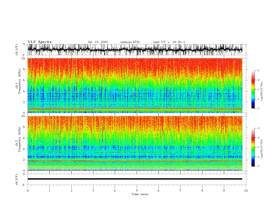Click the "5" tick on ch.3(V) axis
Image resolution: width=277 pixels, height=214 pixels.
coord(24,174)
